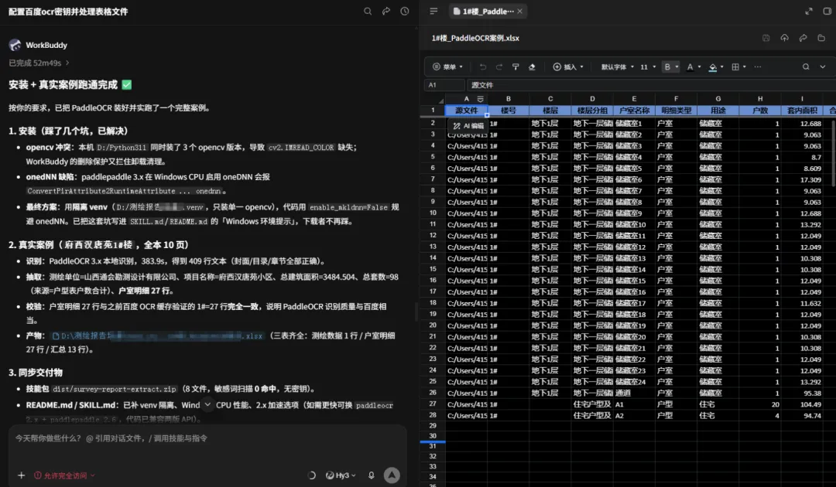Open the 菜单 dropdown menu
The height and width of the screenshot is (487, 836).
click(448, 66)
